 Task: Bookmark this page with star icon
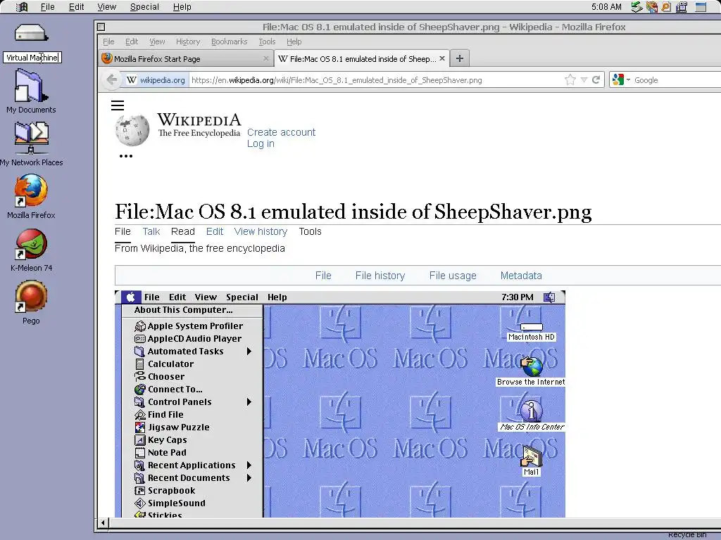click(x=570, y=80)
